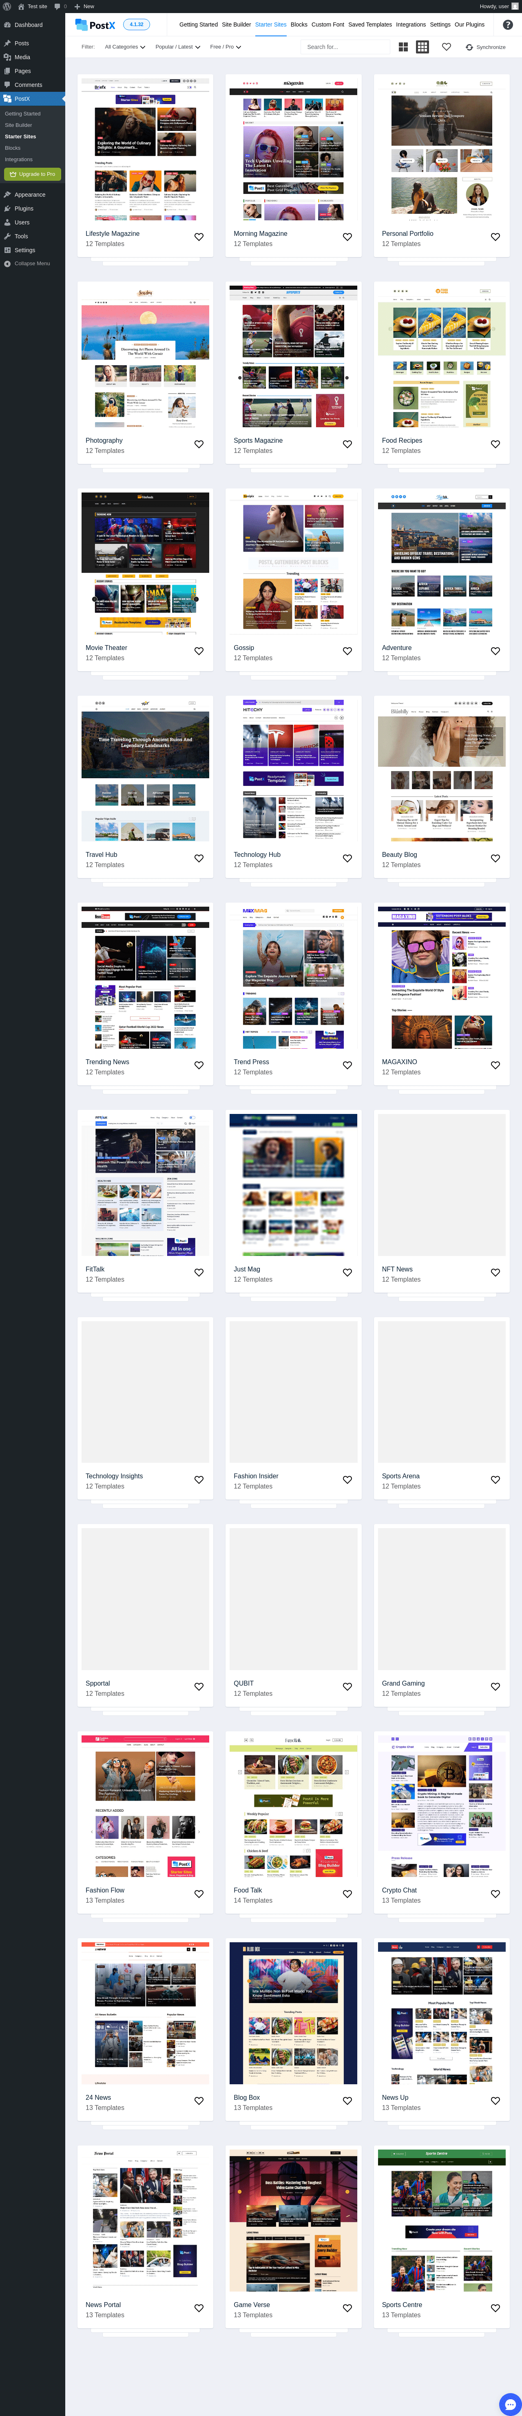Collapse the admin sidebar menu

tap(32, 264)
